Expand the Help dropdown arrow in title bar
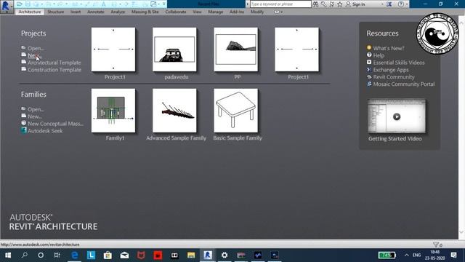 pyautogui.click(x=407, y=4)
